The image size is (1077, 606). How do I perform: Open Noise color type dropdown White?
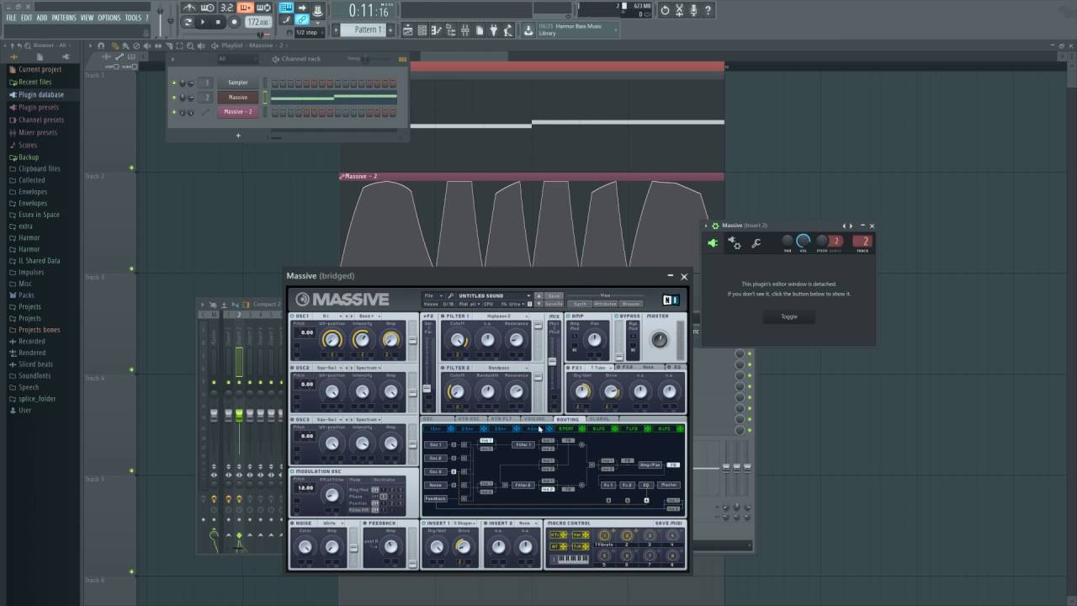(x=332, y=524)
